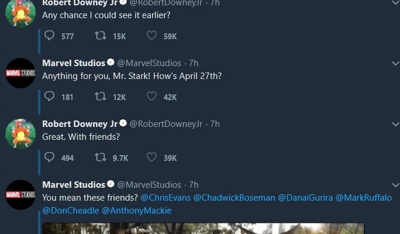Like the "Any chance I could see it earlier?" tweet
This screenshot has height=234, width=400.
point(151,36)
